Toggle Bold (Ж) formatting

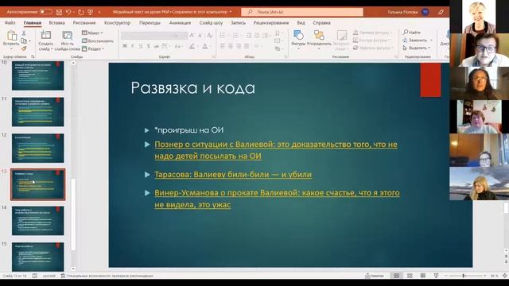click(x=125, y=46)
